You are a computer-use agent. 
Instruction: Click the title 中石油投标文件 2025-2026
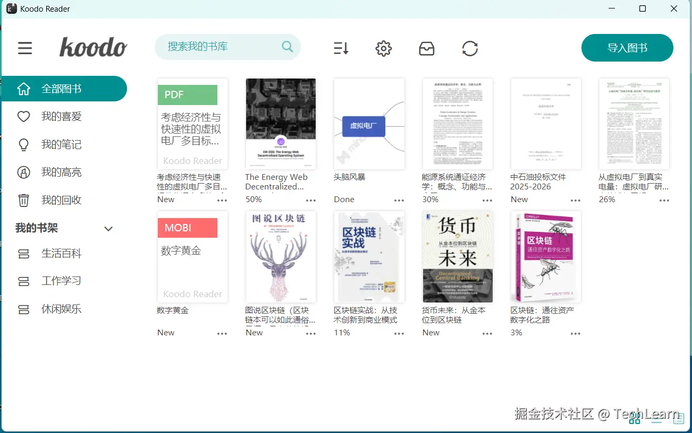coord(538,182)
